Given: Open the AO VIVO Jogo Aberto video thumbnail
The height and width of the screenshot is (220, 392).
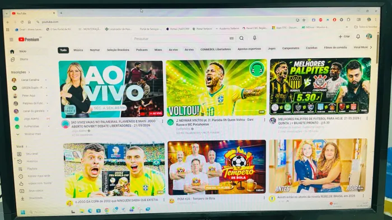Looking at the screenshot, I should [111, 89].
